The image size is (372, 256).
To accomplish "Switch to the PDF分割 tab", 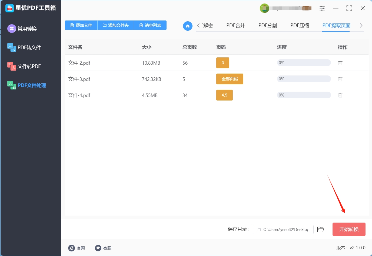I will click(x=268, y=25).
